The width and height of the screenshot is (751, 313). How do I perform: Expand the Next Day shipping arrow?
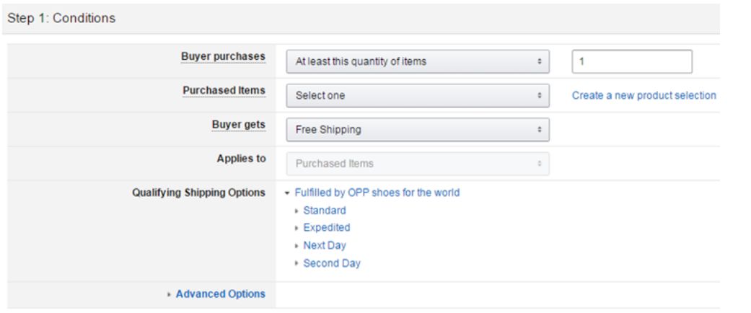[x=297, y=246]
